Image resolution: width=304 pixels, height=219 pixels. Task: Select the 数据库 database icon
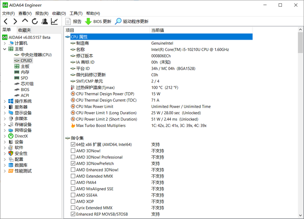[11, 165]
